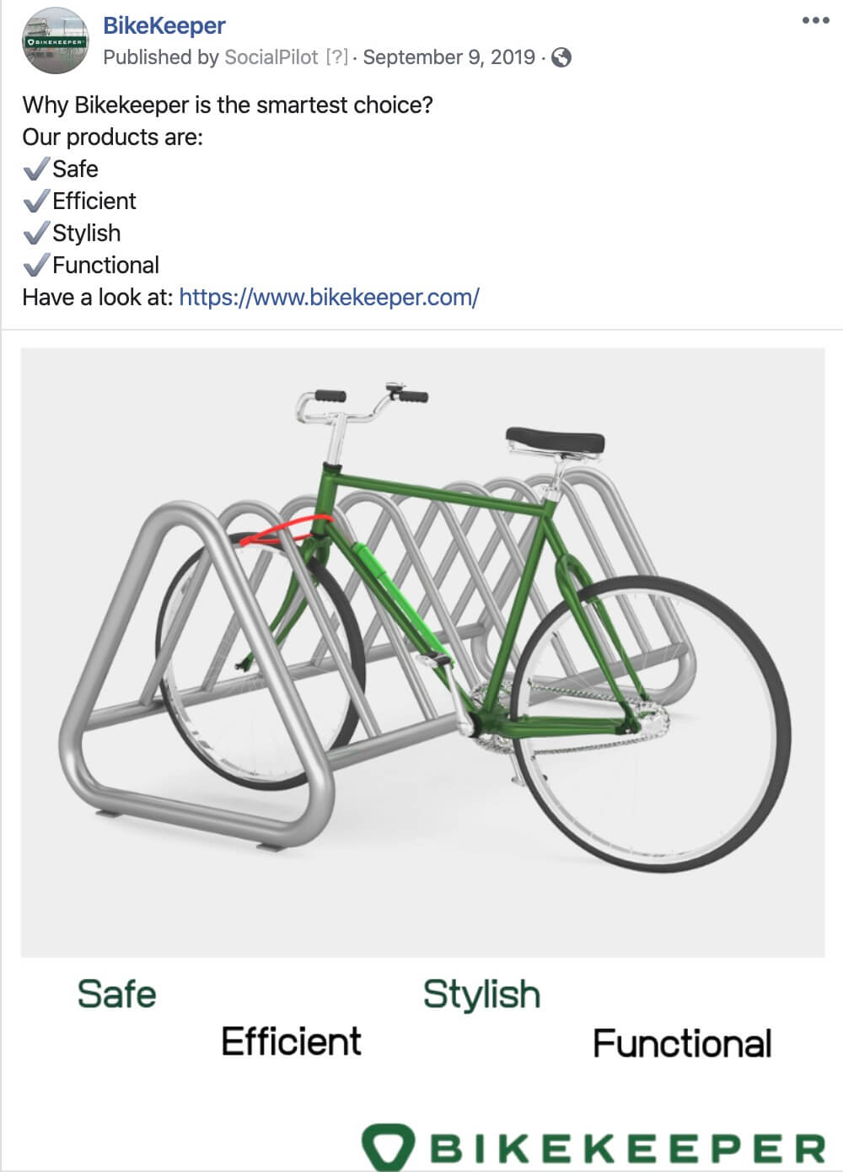Open the bikekeeper.com website link
843x1172 pixels.
[329, 297]
